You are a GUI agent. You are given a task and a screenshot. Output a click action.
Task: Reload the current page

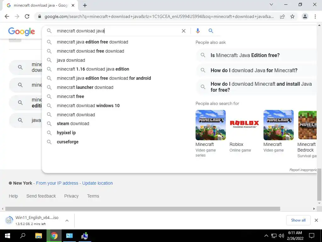27,16
